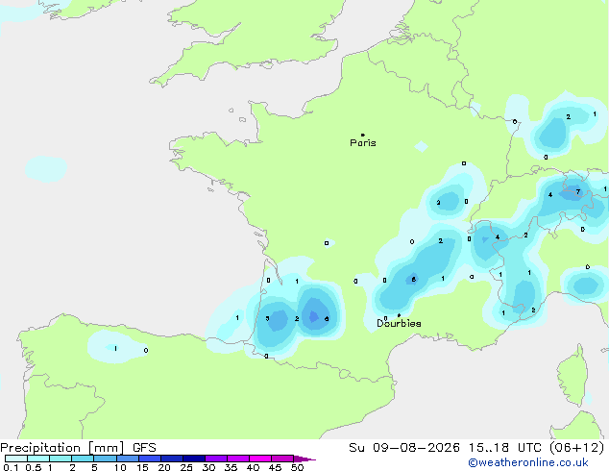Click the legend scale label 0.5

[x=34, y=467]
